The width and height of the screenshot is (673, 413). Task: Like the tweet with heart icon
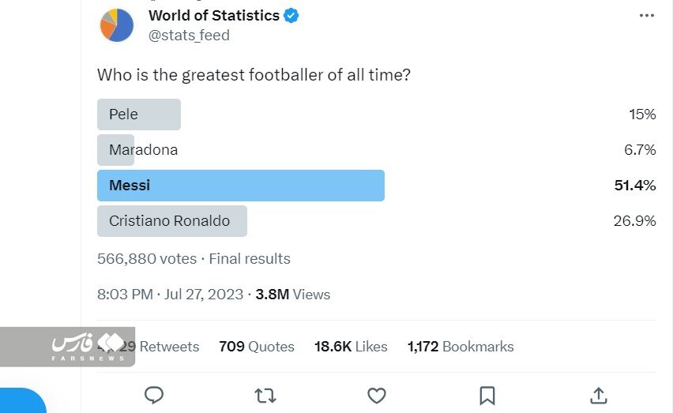377,395
